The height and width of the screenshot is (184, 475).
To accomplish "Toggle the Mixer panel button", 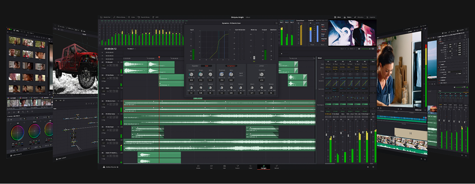I will coord(338,17).
